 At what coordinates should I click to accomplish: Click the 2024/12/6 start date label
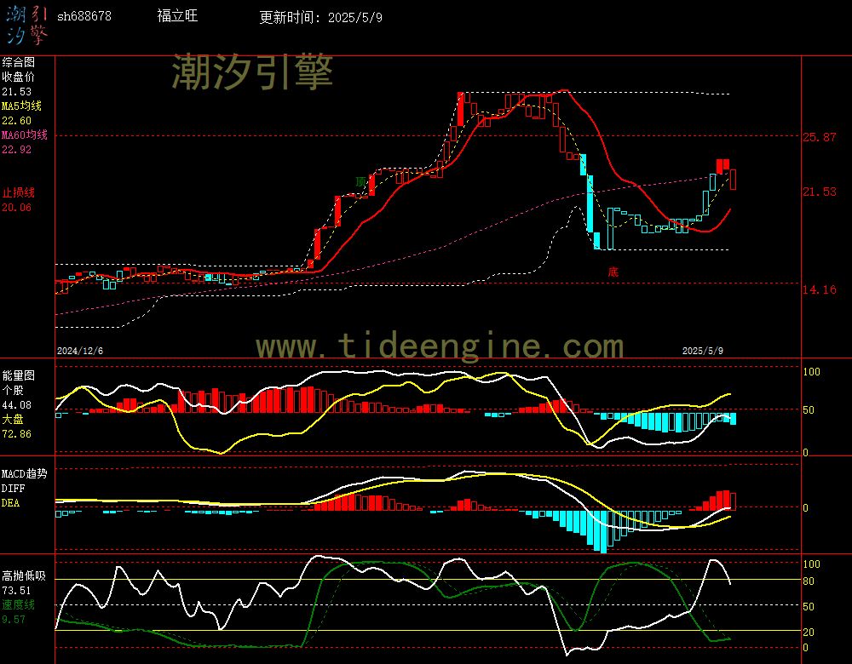click(80, 351)
